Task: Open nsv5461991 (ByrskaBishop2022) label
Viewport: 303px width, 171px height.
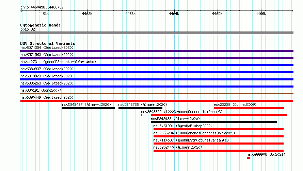Action: (x=183, y=126)
